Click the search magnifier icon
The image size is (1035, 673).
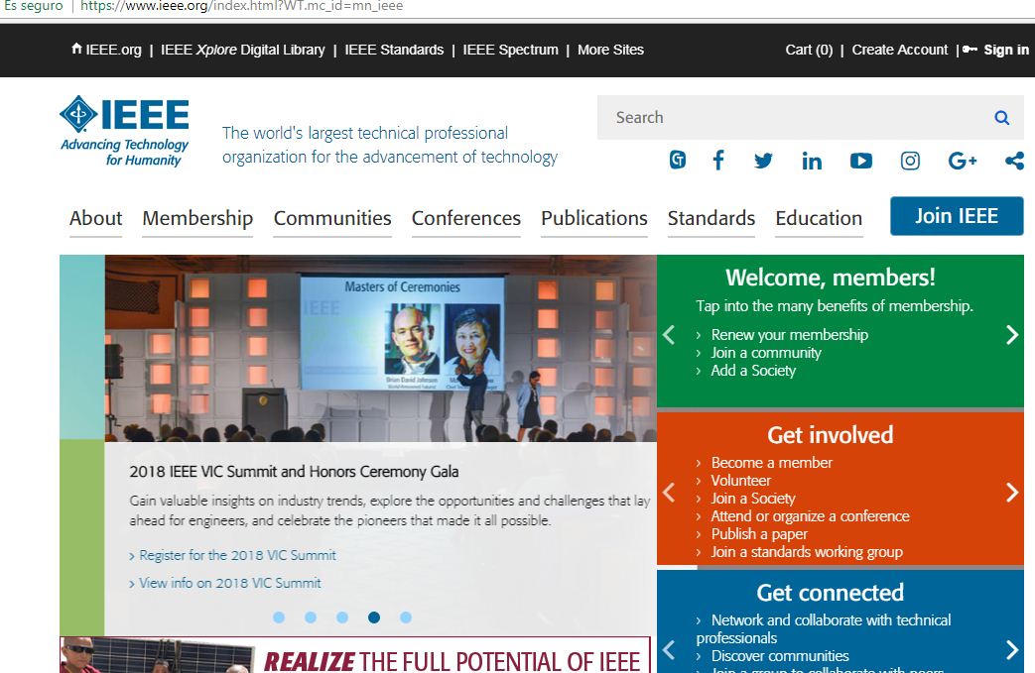point(1001,118)
